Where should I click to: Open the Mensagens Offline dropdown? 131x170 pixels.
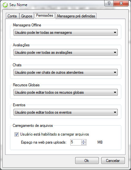pyautogui.click(x=65, y=33)
